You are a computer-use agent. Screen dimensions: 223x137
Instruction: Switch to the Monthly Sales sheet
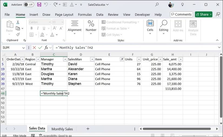click(x=62, y=129)
